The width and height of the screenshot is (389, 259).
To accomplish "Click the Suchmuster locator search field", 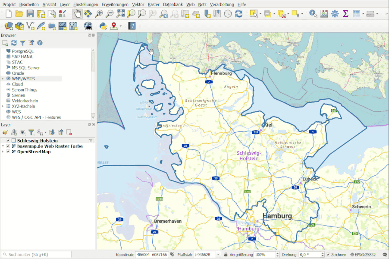I will pos(37,255).
